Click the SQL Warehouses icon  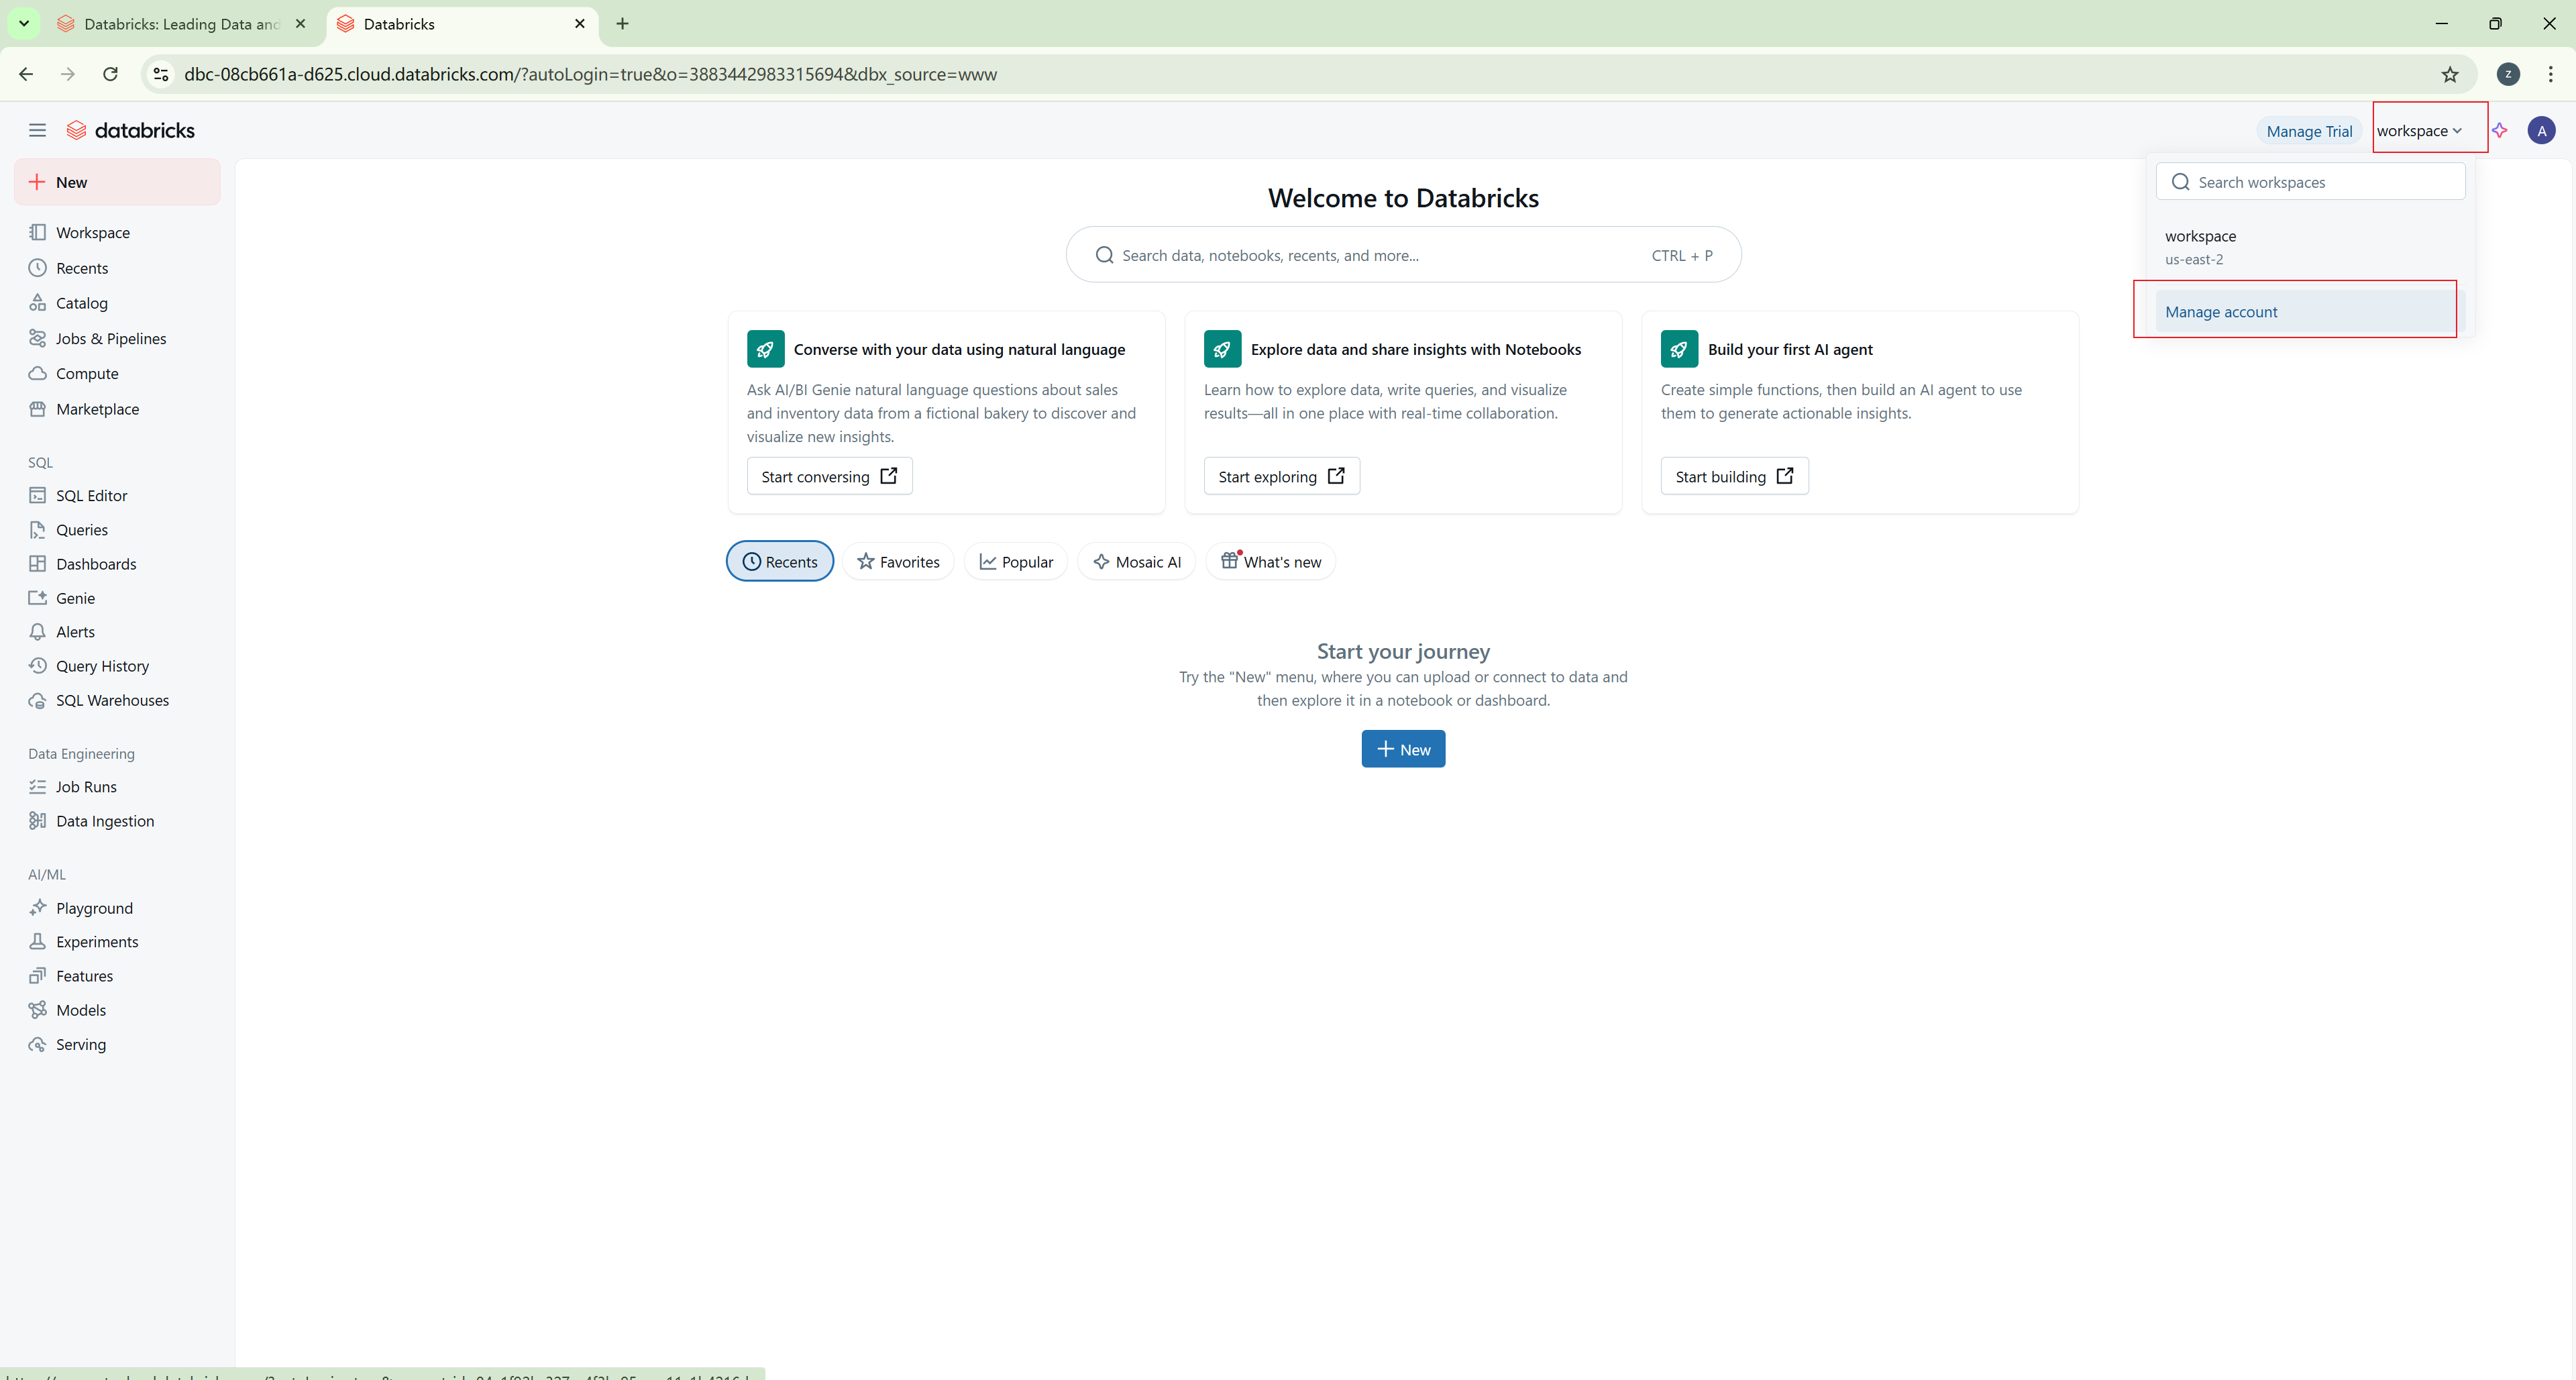38,700
